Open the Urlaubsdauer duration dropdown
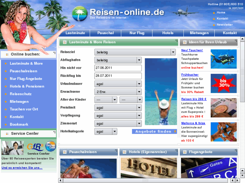The image size is (245, 183). click(x=139, y=84)
